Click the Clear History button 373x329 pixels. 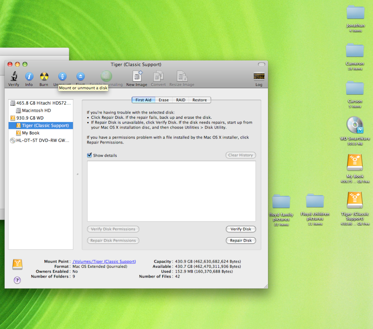241,155
